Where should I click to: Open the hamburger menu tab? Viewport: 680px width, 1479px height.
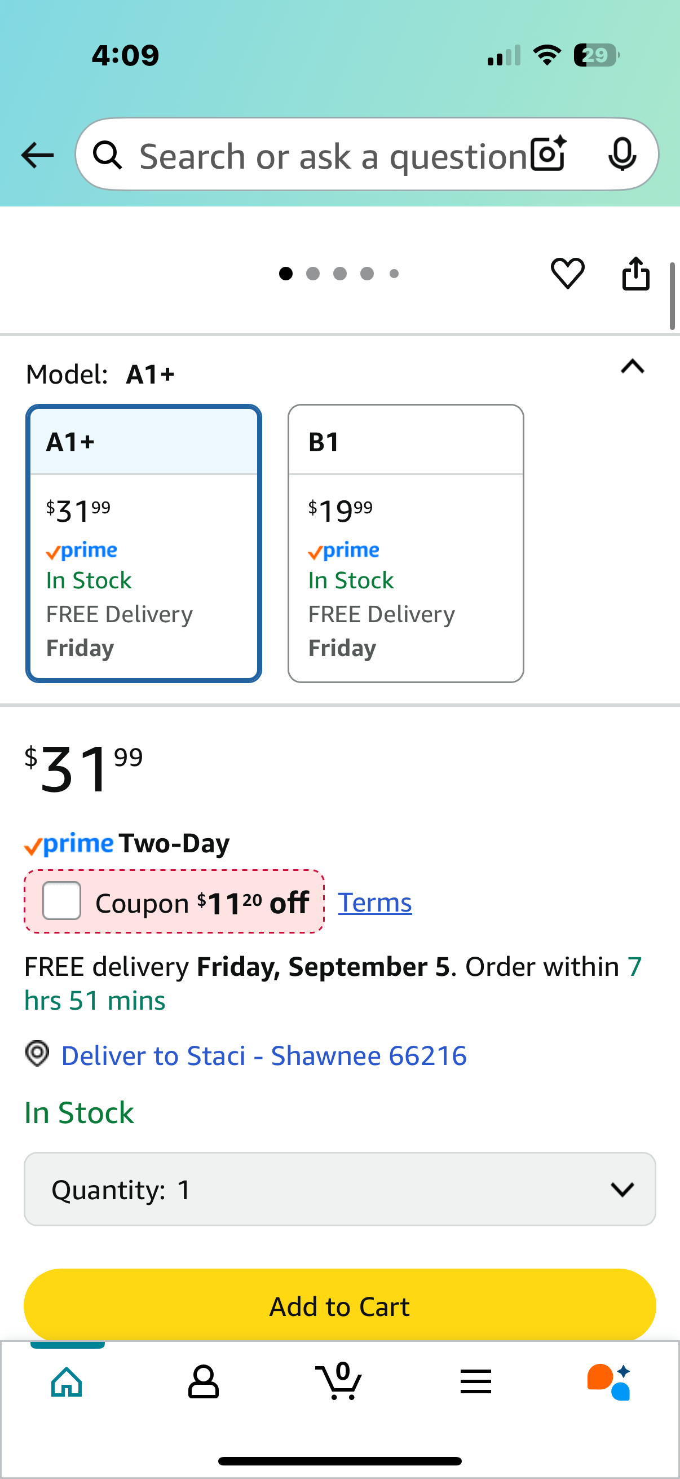[476, 1381]
